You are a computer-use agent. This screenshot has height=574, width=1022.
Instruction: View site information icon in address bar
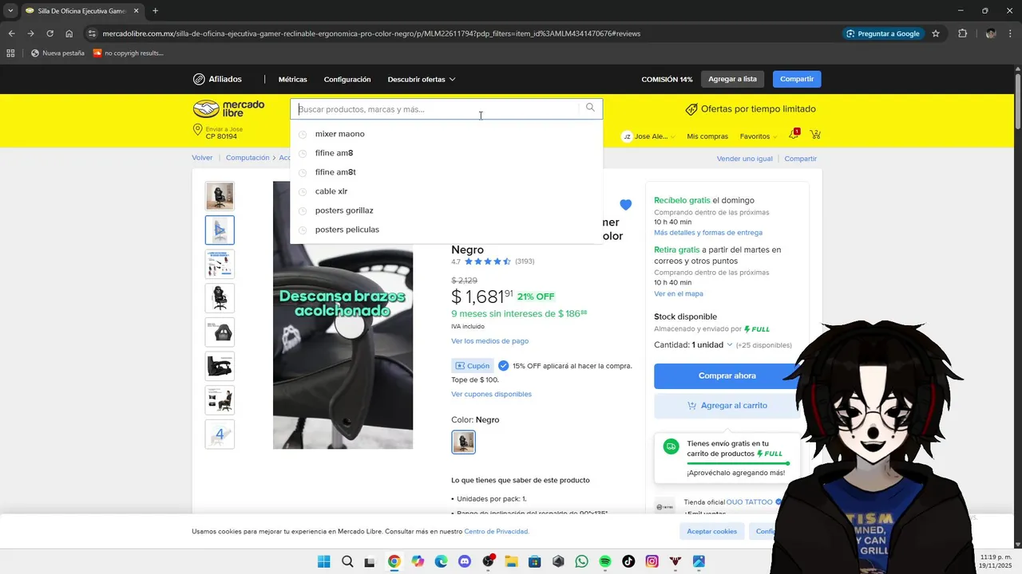(x=93, y=33)
